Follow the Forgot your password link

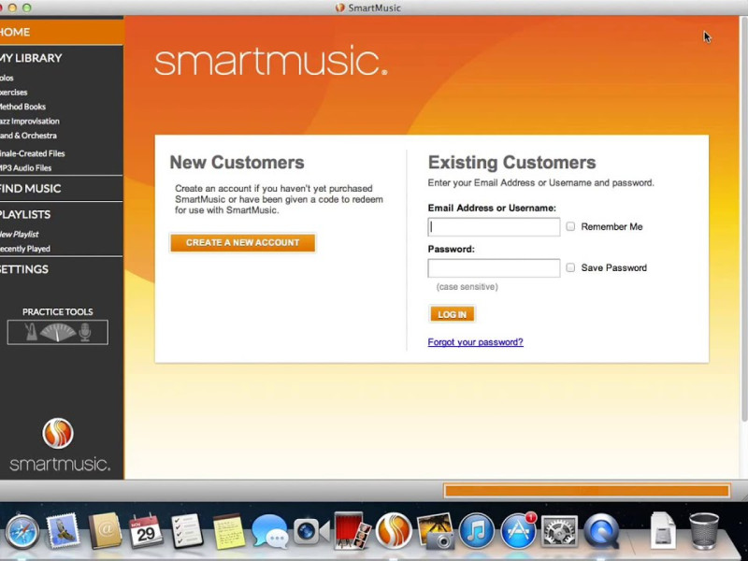click(x=475, y=342)
